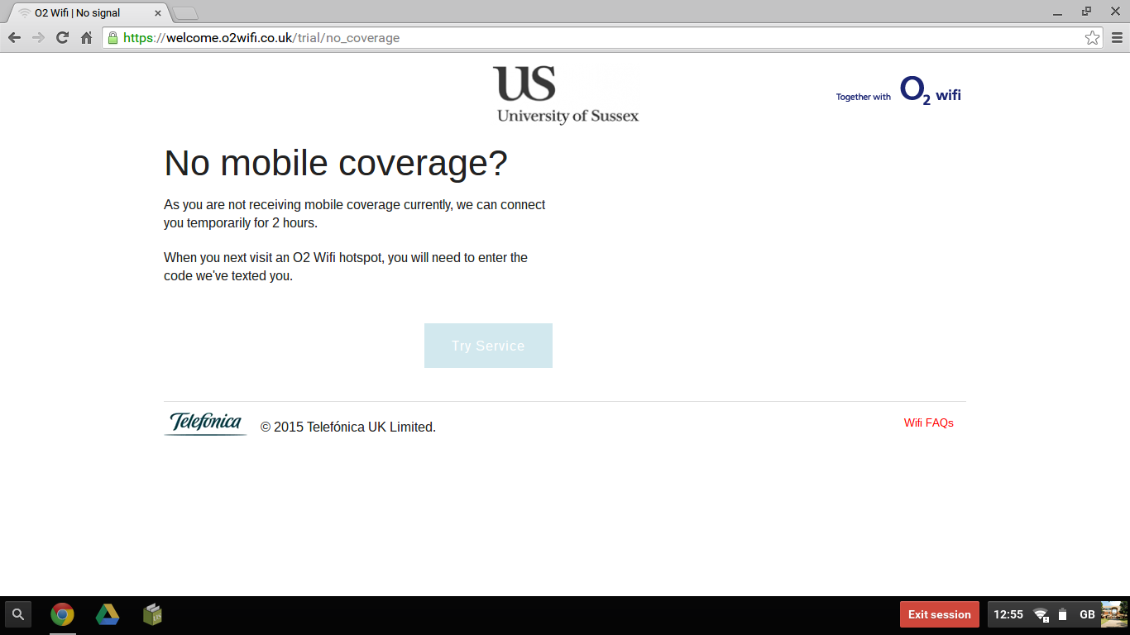Bookmark this page with the star icon
Screen dimensions: 1130x635
tap(1092, 38)
